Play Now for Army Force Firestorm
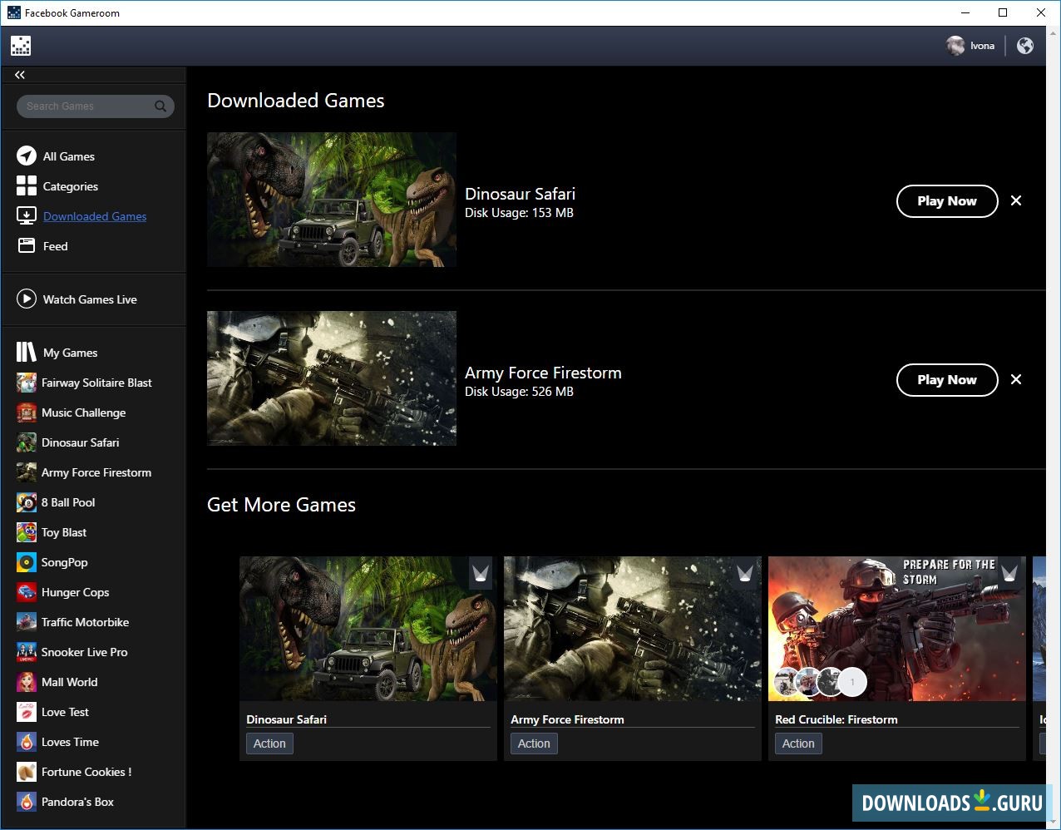The height and width of the screenshot is (830, 1061). point(947,380)
